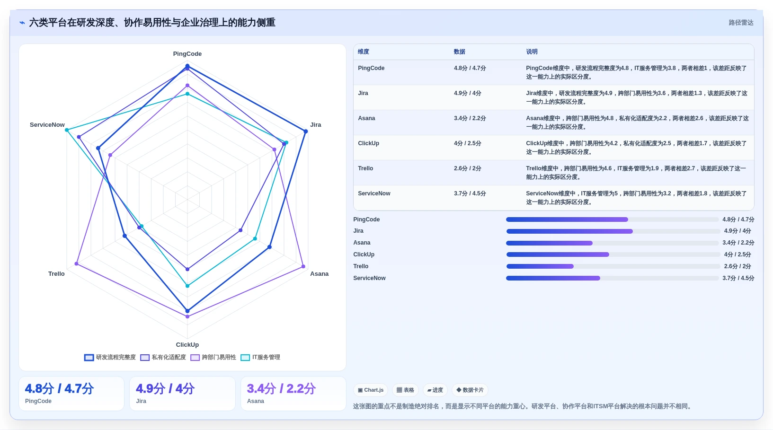Click the 说明 column header
The image size is (773, 430).
tap(532, 52)
